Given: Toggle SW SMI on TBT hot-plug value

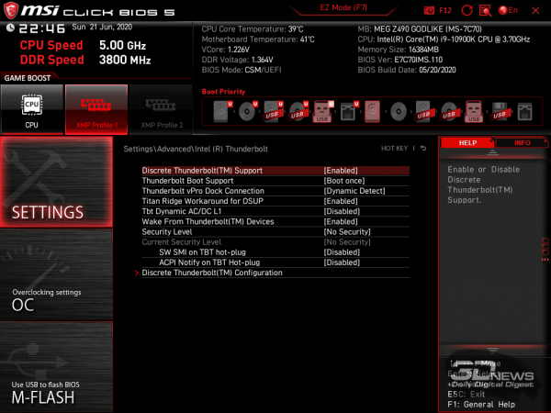Looking at the screenshot, I should point(341,251).
